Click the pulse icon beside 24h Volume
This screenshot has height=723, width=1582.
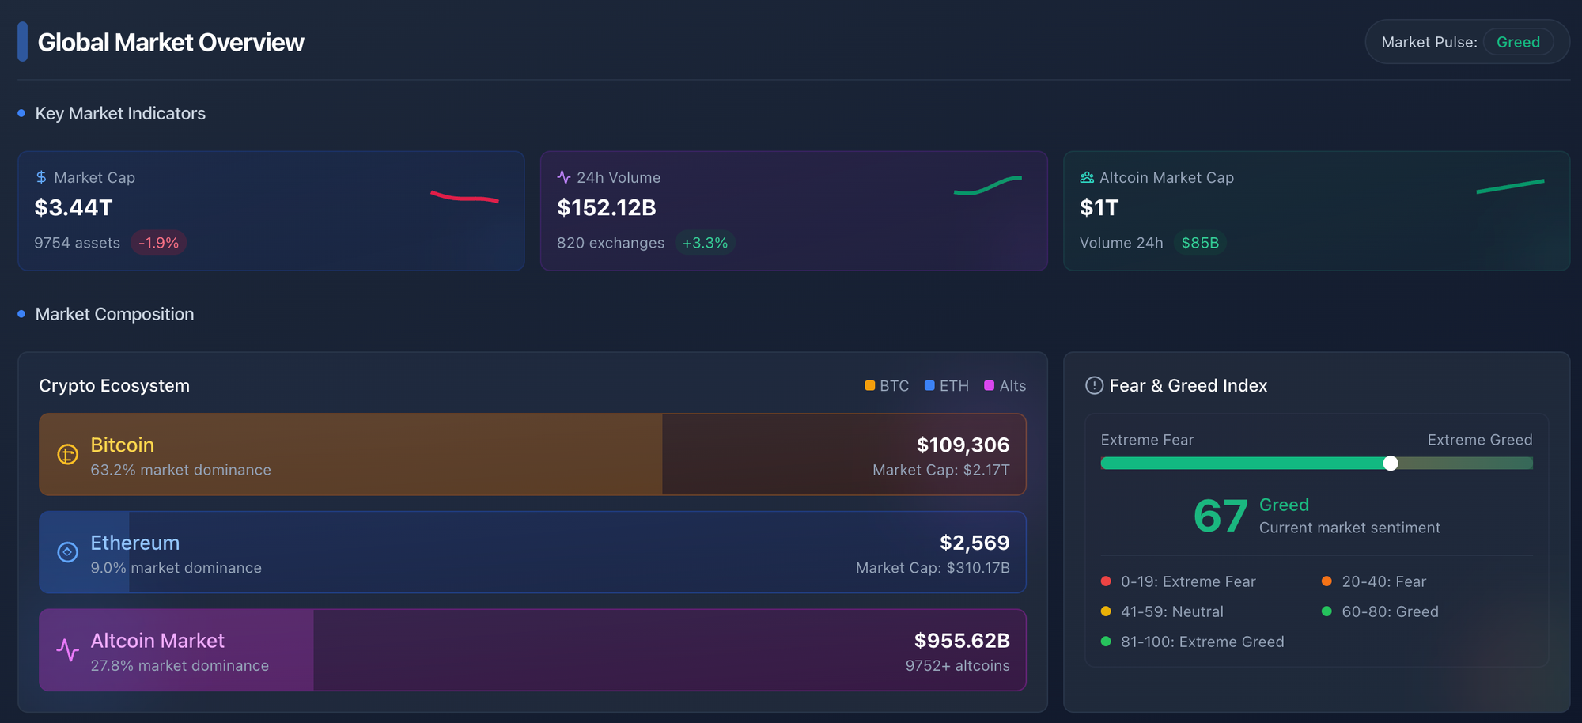[564, 177]
